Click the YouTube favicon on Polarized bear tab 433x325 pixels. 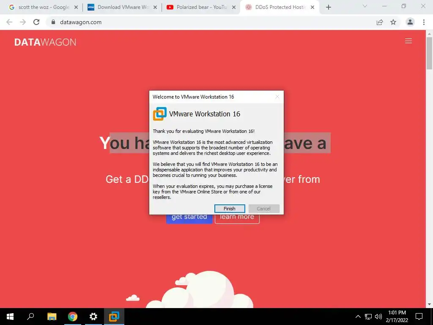[x=170, y=8]
